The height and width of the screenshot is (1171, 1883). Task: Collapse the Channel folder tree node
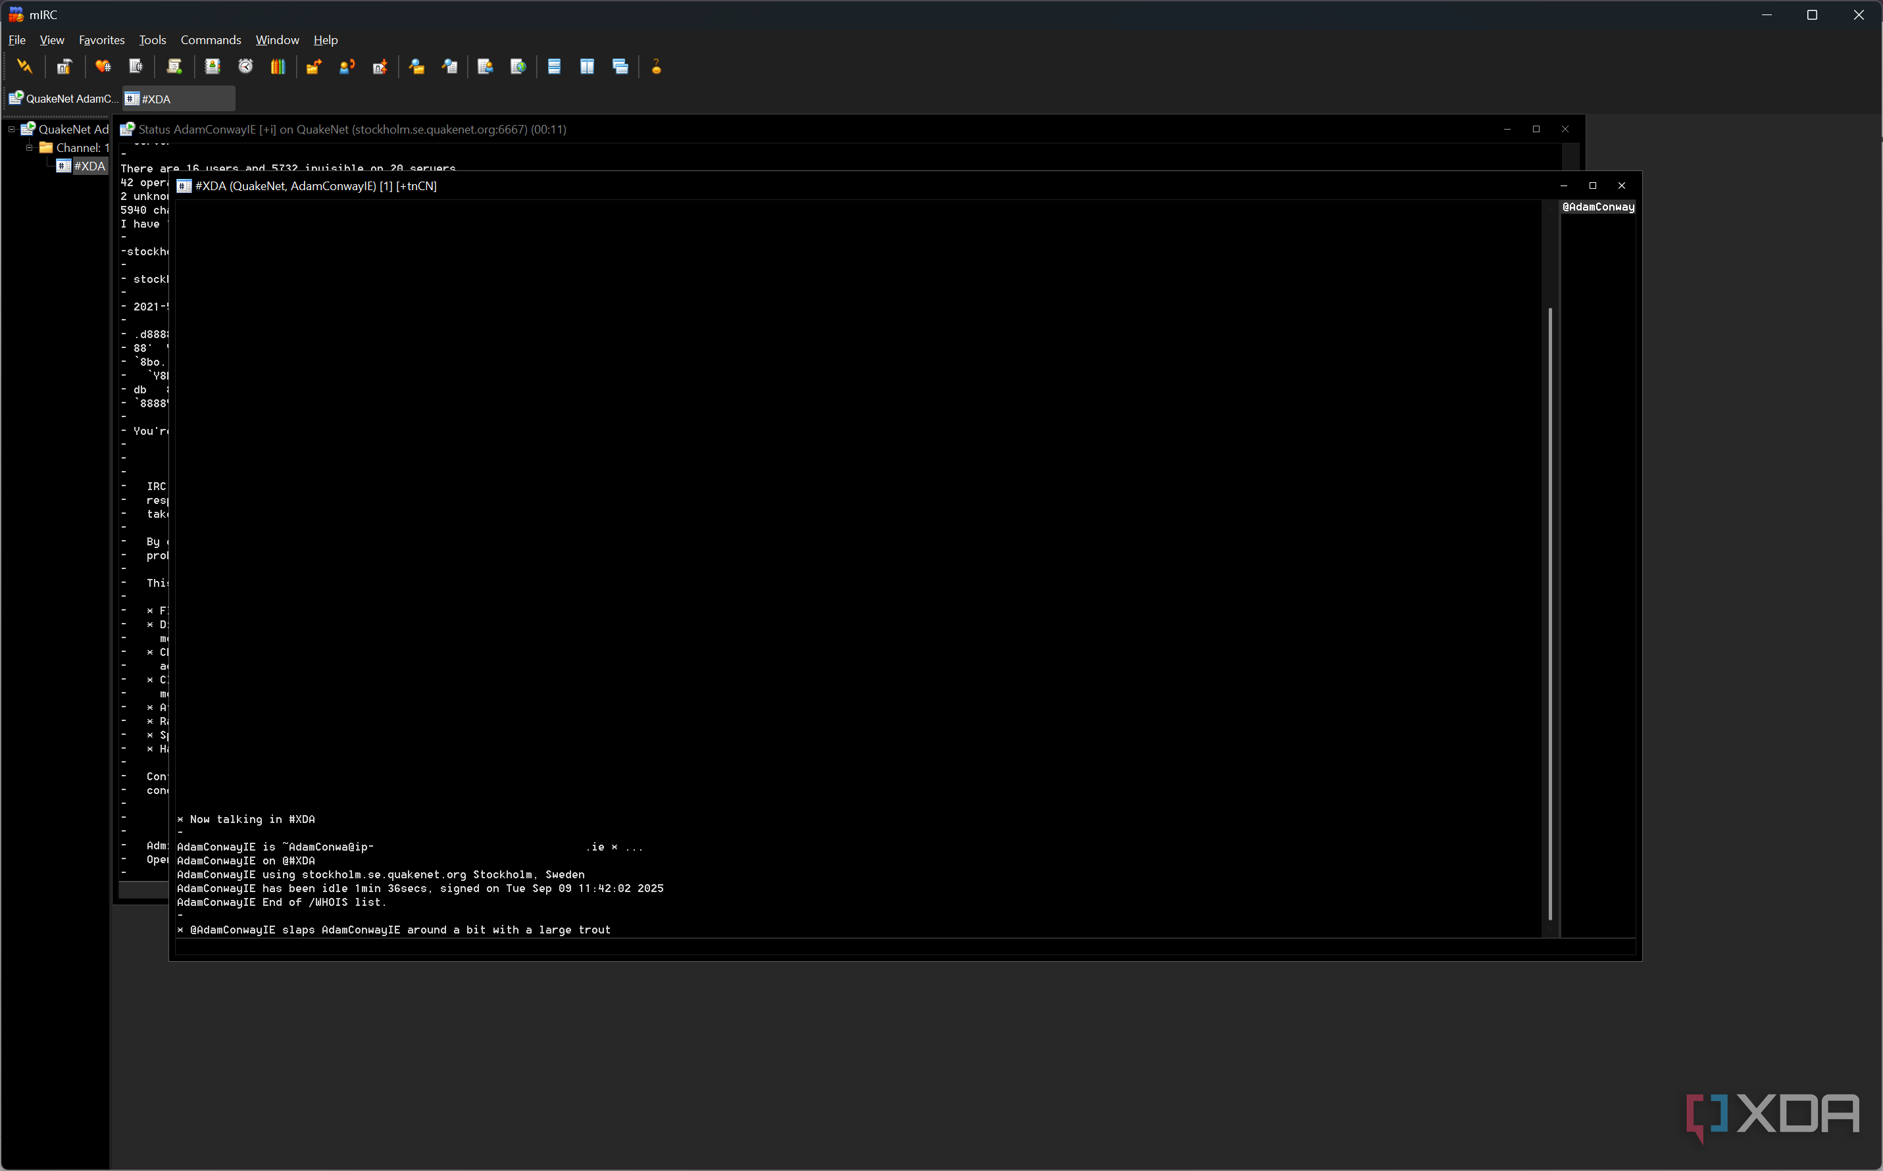coord(30,148)
